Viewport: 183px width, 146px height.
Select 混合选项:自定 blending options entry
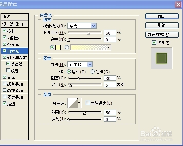(x=15, y=24)
